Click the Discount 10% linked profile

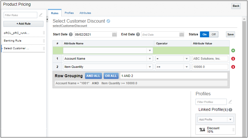coord(216,130)
